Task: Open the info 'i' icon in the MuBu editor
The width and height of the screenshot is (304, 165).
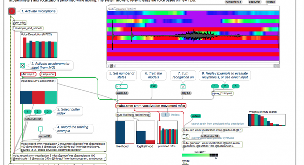Action: coord(275,66)
